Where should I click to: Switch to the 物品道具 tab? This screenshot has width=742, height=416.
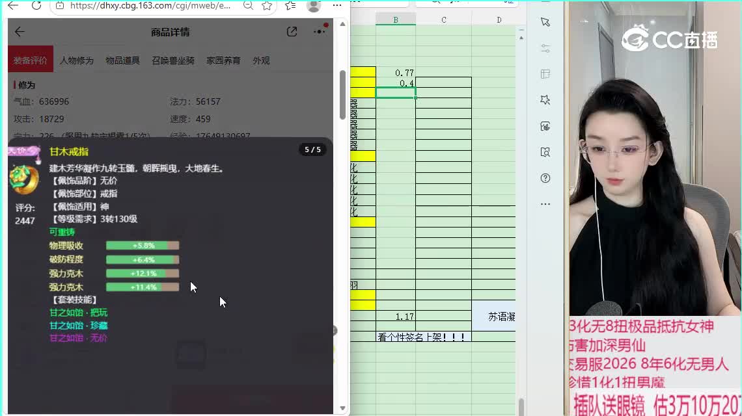click(x=122, y=60)
